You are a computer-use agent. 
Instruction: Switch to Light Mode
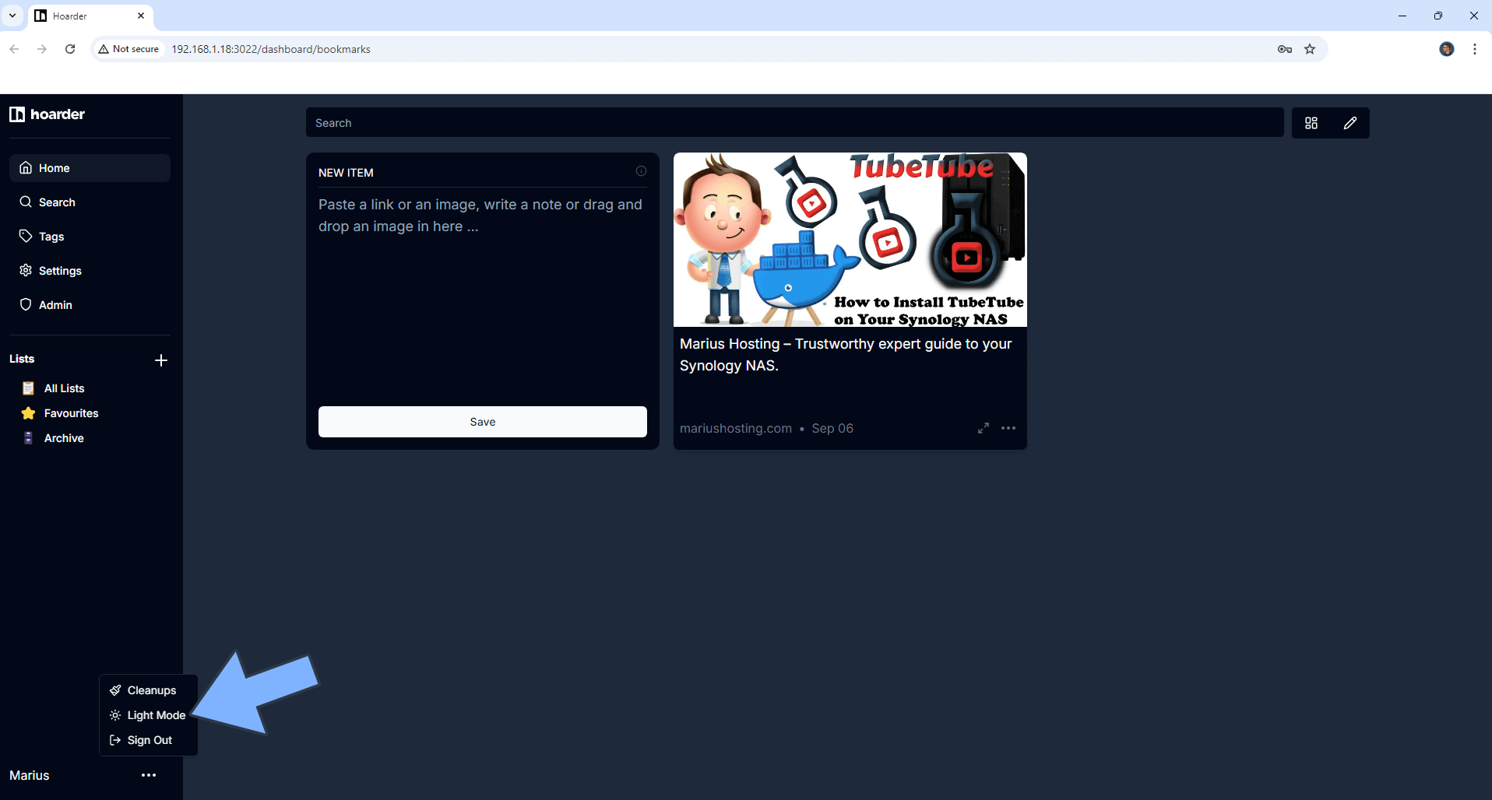(x=148, y=715)
